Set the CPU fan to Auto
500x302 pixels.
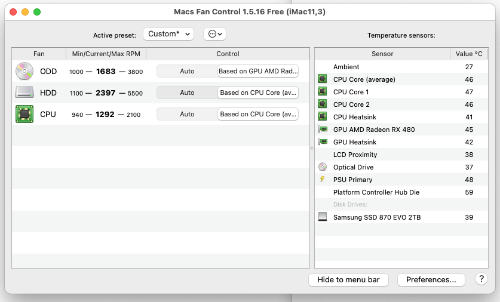[x=187, y=114]
